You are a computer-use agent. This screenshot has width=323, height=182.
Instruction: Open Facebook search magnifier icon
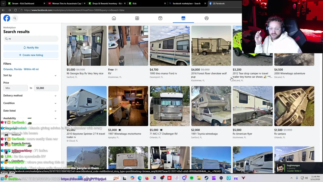point(15,18)
